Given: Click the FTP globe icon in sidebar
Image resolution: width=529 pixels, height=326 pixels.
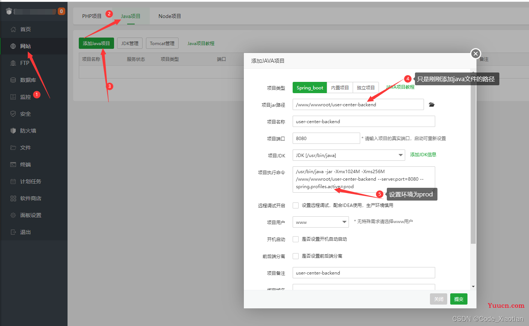Looking at the screenshot, I should 13,63.
